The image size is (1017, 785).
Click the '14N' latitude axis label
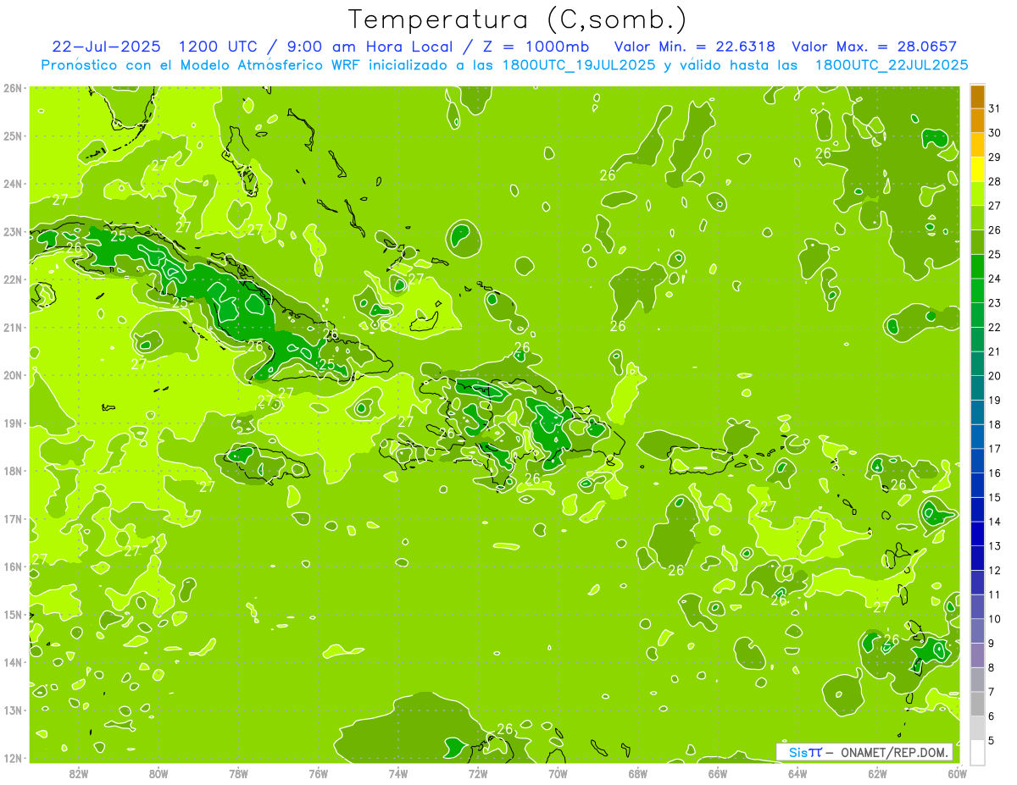(13, 662)
